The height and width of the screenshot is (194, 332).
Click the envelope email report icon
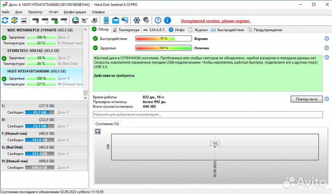click(115, 20)
